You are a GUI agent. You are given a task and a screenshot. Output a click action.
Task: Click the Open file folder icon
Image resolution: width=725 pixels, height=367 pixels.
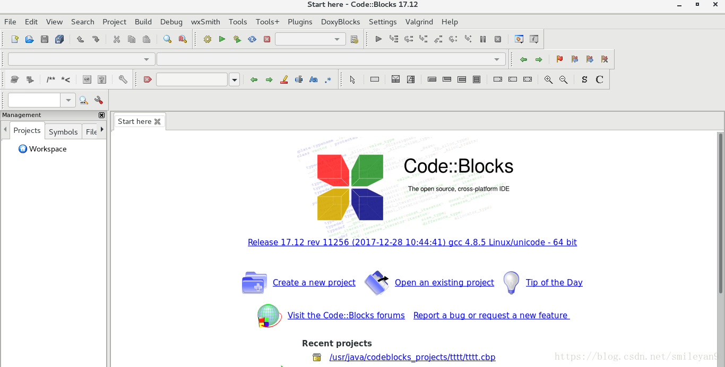30,39
